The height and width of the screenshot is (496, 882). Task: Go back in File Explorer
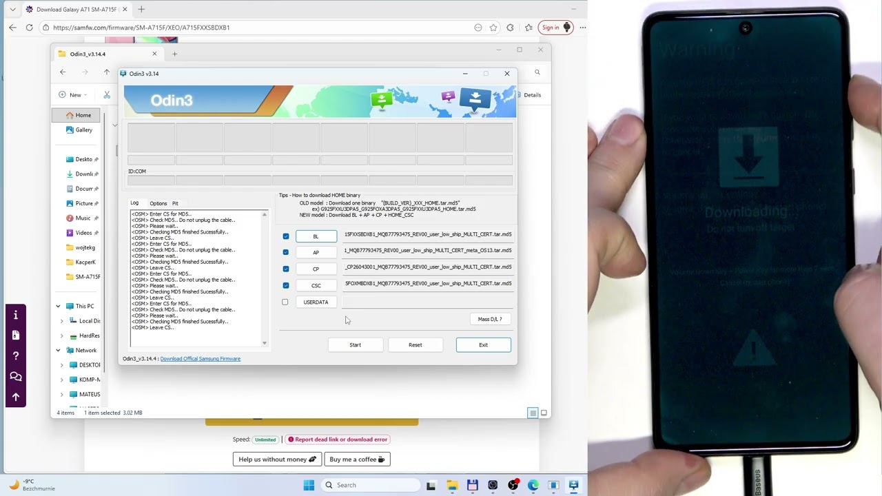tap(63, 72)
